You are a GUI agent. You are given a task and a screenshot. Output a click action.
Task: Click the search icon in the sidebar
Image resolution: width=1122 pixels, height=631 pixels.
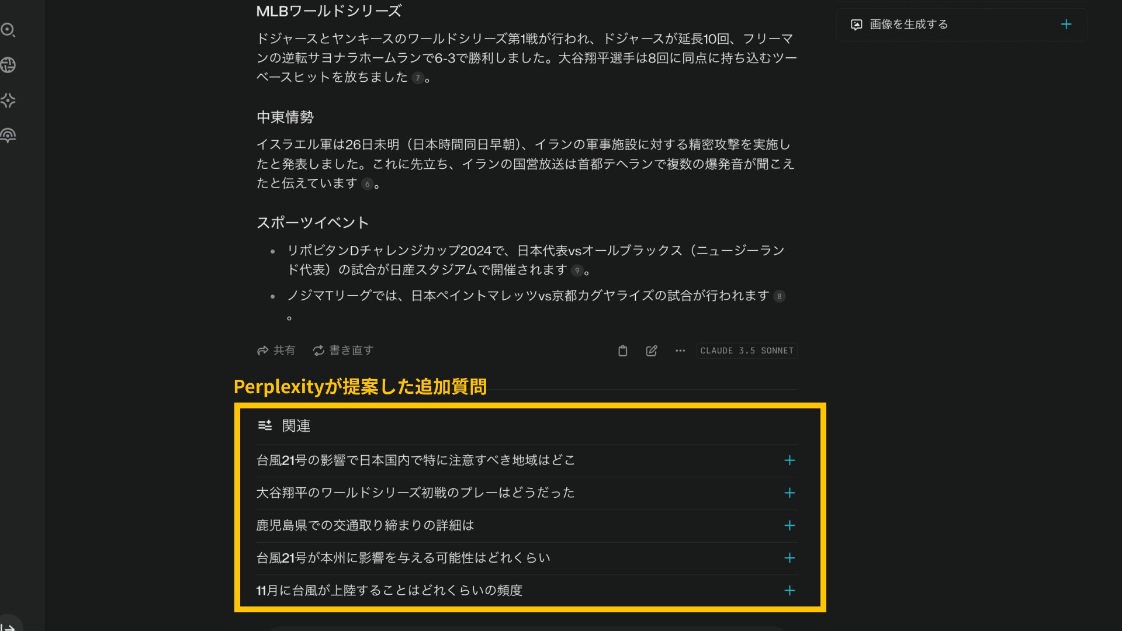(9, 29)
